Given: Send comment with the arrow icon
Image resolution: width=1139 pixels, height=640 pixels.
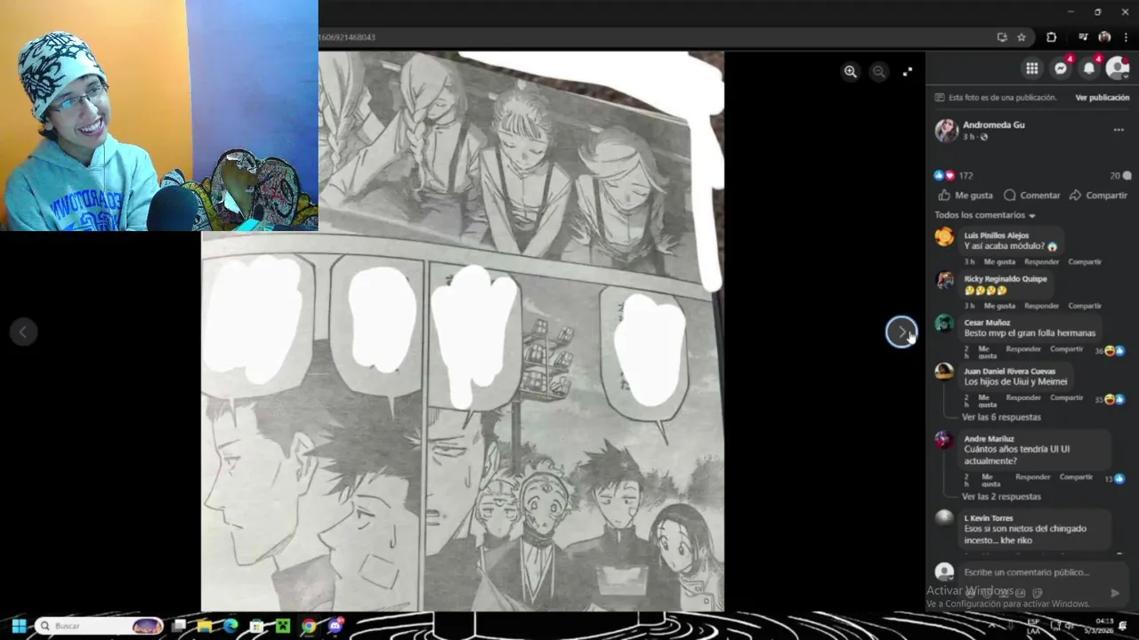Looking at the screenshot, I should coord(1115,593).
